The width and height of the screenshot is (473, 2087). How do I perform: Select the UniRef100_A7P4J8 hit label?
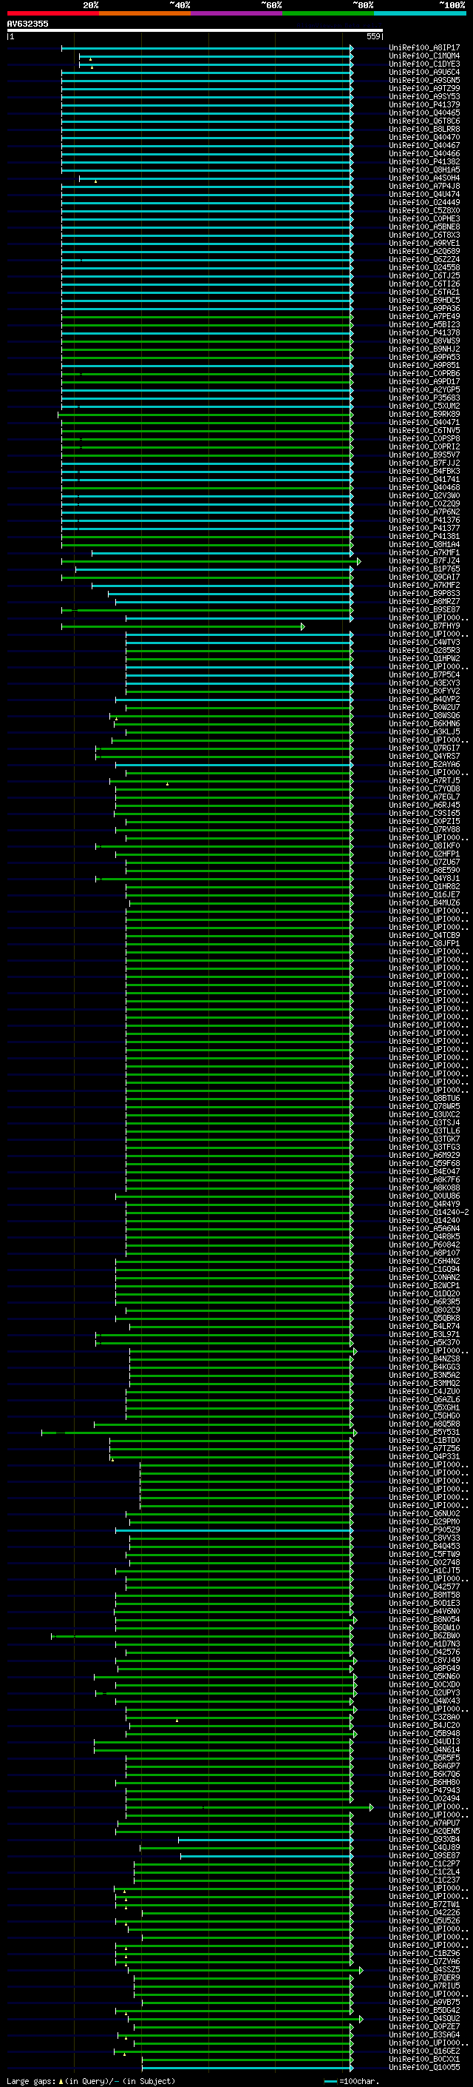click(x=424, y=187)
